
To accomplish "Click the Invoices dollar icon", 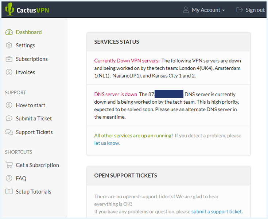I will 9,72.
